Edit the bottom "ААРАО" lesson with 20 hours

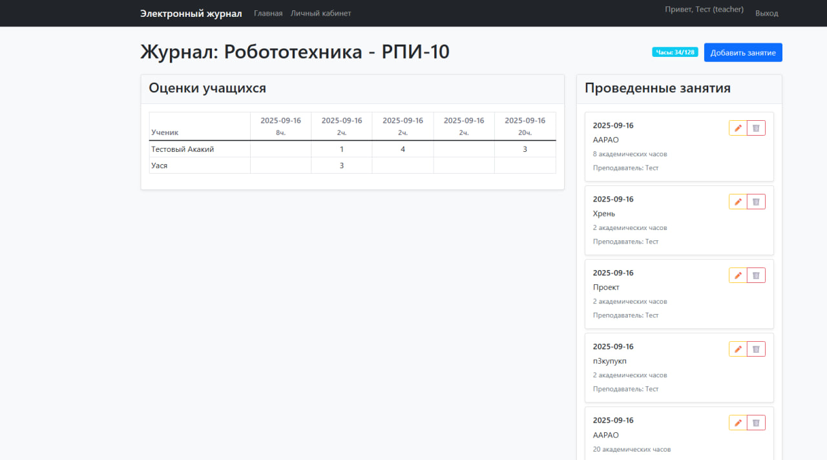coord(737,422)
